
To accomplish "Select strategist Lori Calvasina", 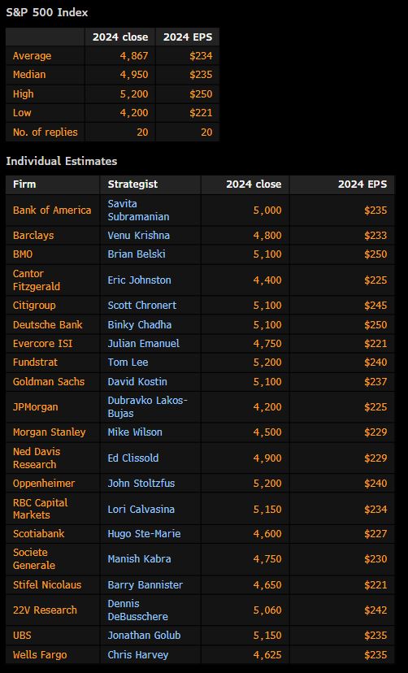I will point(141,510).
